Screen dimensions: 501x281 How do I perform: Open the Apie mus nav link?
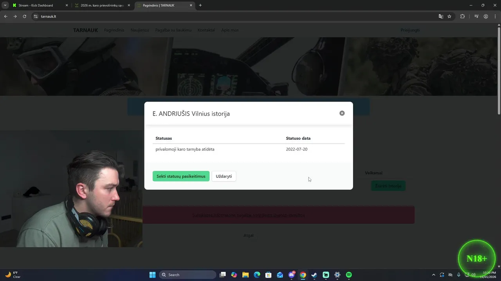[230, 30]
